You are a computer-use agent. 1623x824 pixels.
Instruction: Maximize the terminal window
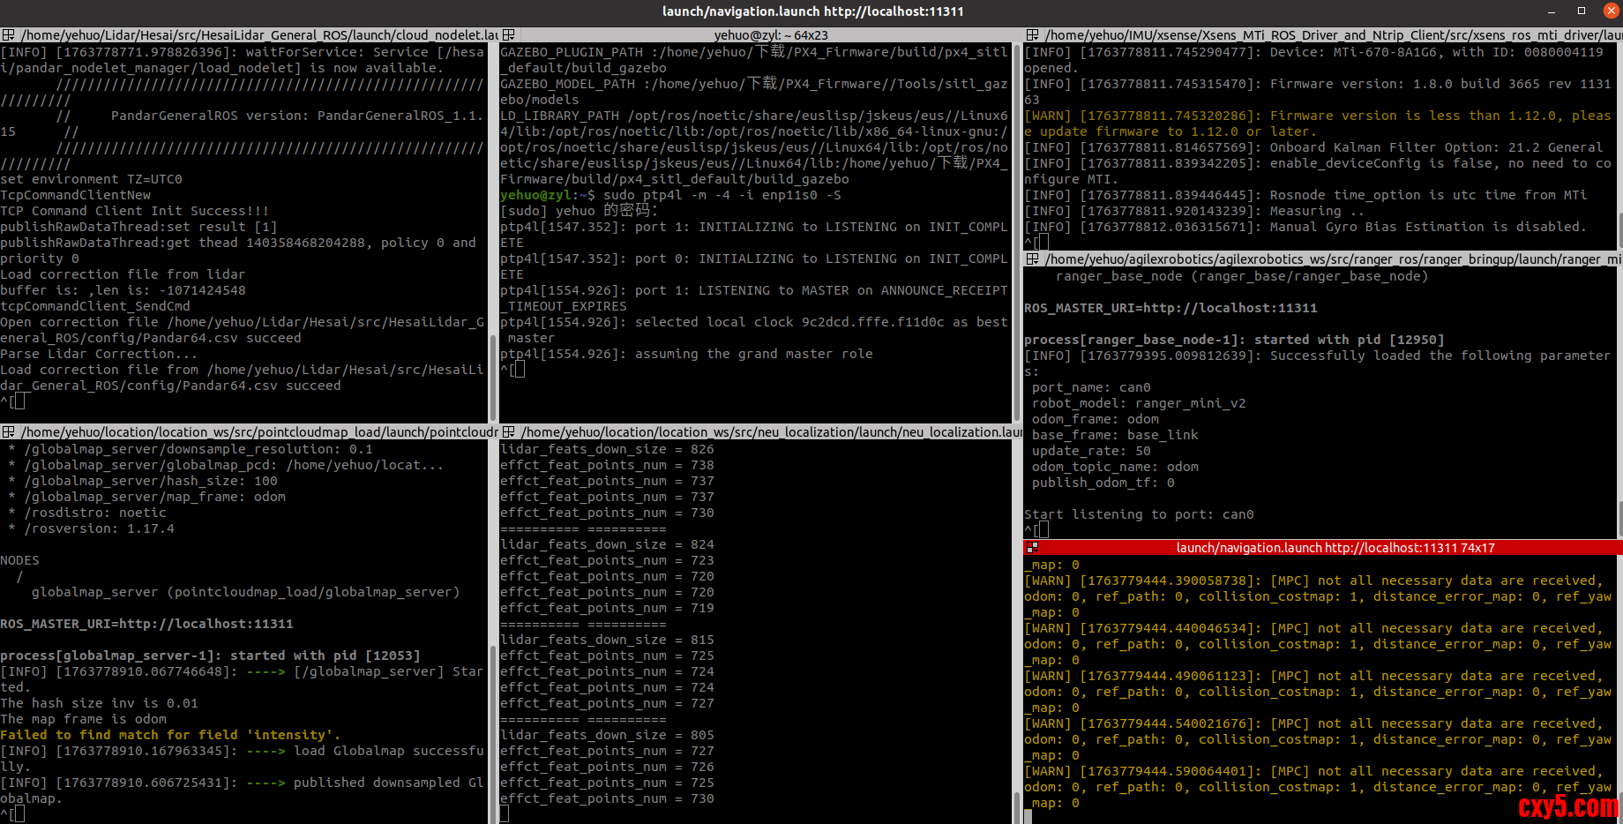pos(1582,11)
